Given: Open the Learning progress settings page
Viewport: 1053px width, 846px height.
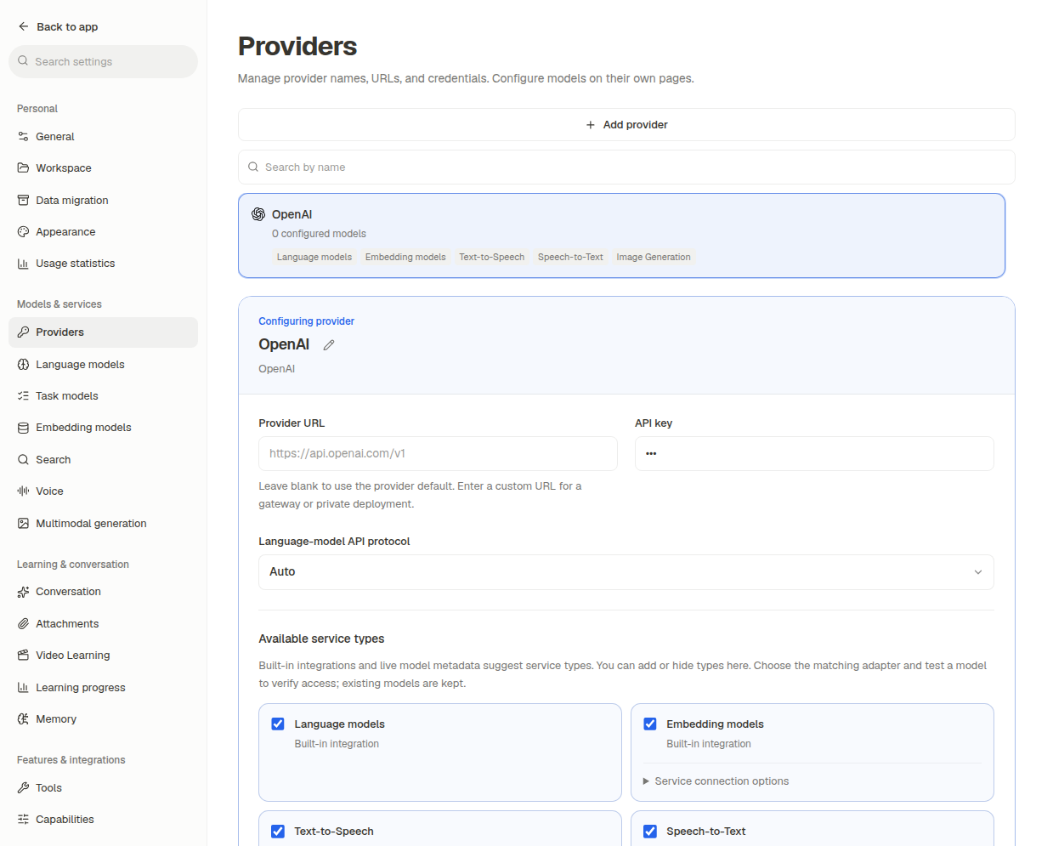Looking at the screenshot, I should [103, 687].
